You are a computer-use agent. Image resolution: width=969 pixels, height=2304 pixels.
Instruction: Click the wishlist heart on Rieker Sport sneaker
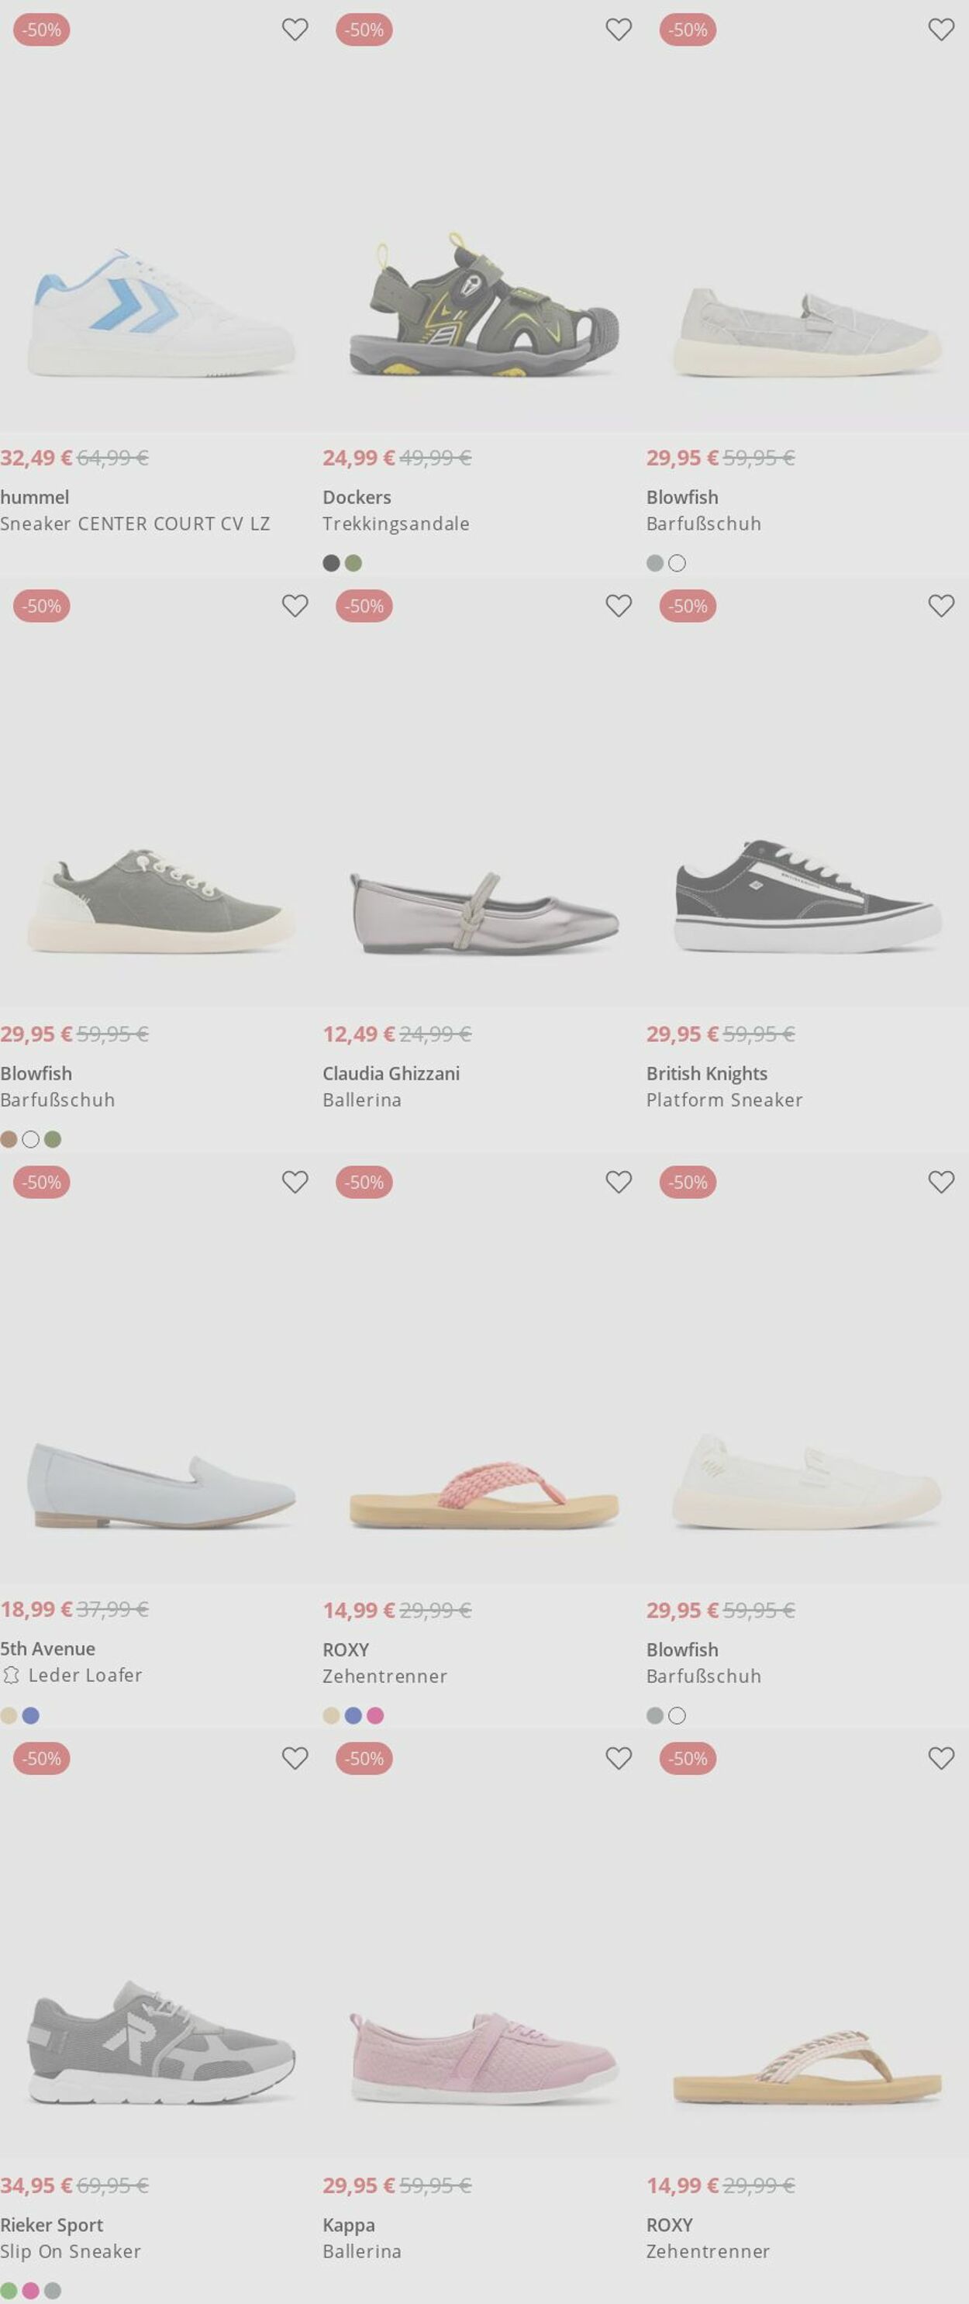point(295,1758)
